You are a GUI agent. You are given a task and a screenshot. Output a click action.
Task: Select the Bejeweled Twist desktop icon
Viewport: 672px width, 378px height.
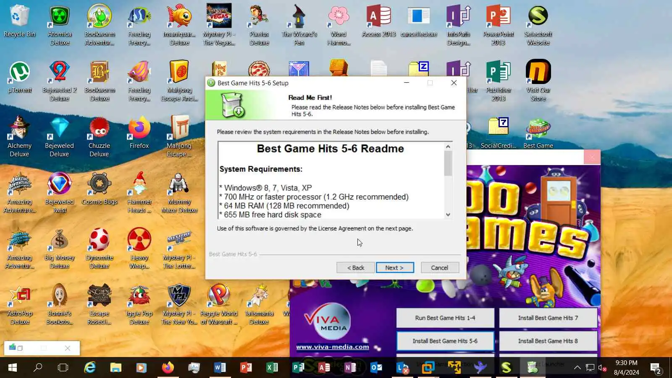(x=59, y=193)
